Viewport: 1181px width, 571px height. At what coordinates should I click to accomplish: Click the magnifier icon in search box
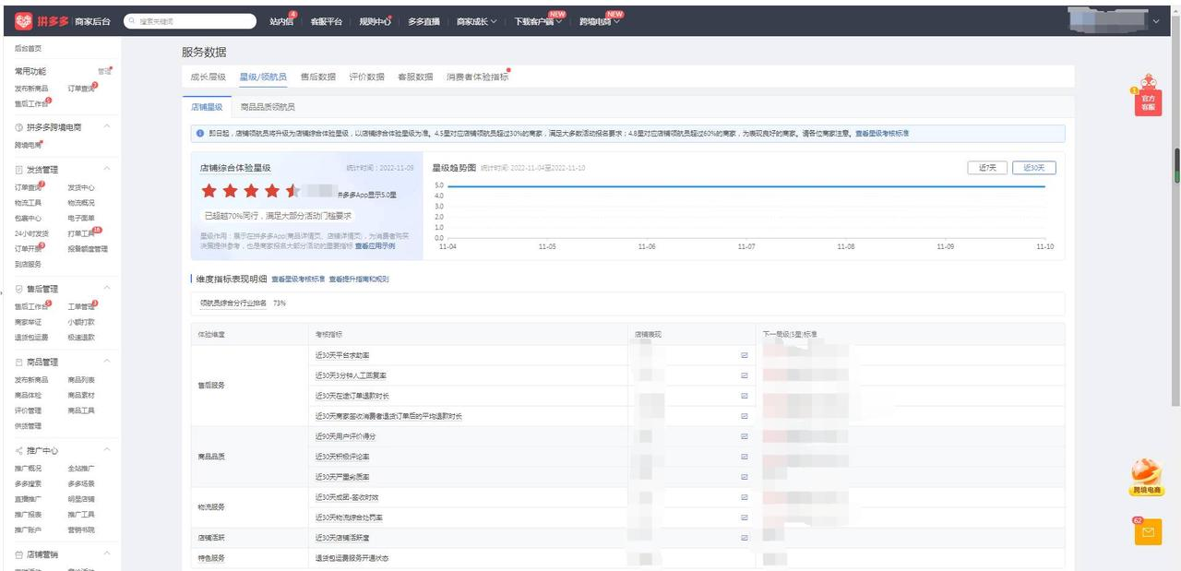[x=133, y=20]
